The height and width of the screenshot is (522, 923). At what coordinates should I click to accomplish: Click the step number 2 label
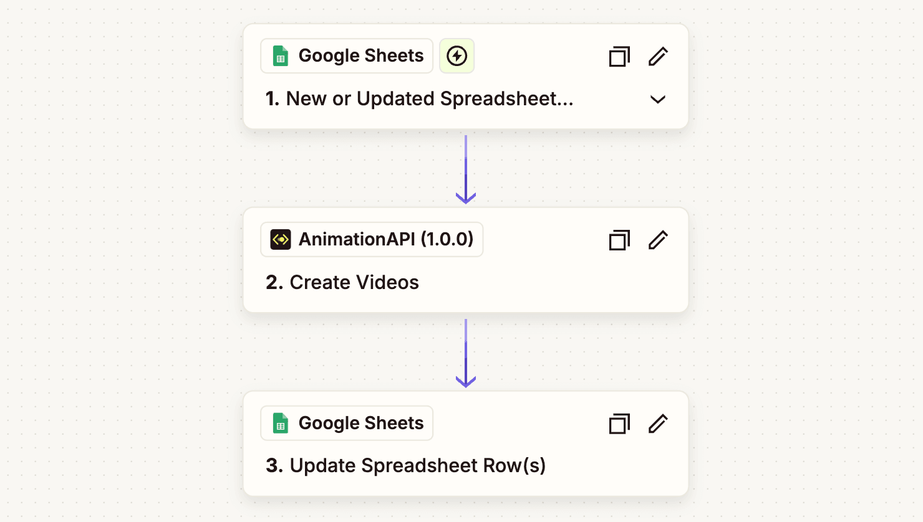[272, 282]
